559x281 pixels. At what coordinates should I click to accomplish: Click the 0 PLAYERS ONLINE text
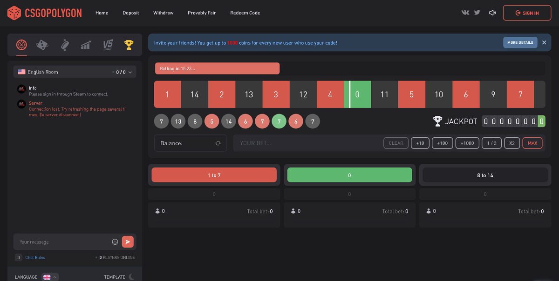pyautogui.click(x=117, y=257)
